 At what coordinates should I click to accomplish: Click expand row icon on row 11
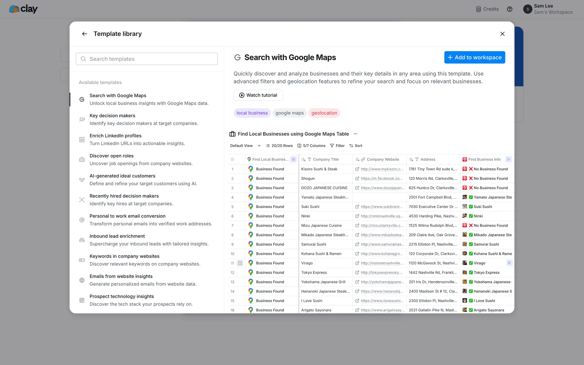click(240, 263)
